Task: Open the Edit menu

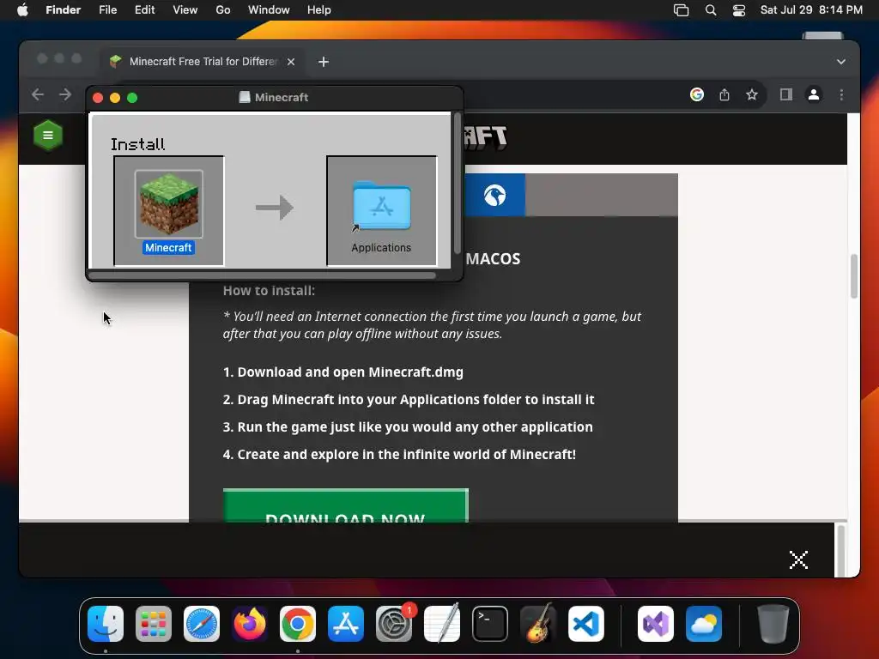Action: click(144, 10)
